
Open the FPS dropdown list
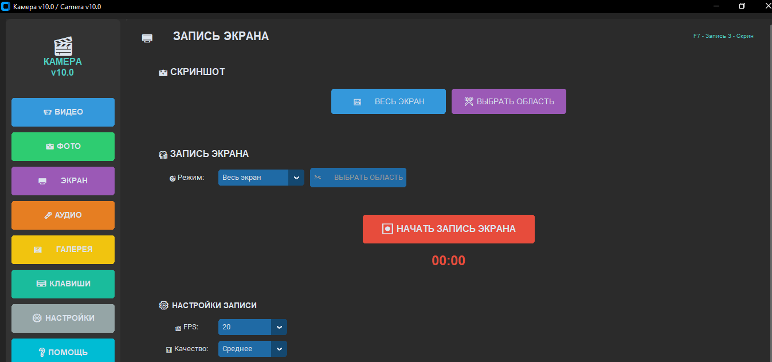[279, 327]
